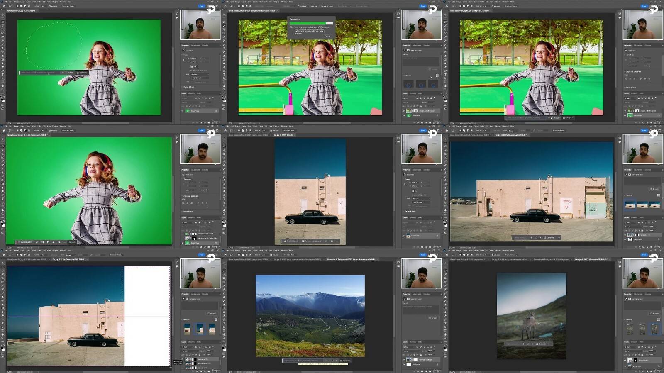Select the Crop tool in the lasso-selection girl window
The image size is (664, 373).
(x=2, y=29)
